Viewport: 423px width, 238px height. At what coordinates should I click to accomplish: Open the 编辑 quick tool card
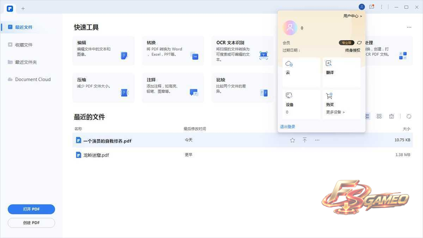(x=103, y=51)
